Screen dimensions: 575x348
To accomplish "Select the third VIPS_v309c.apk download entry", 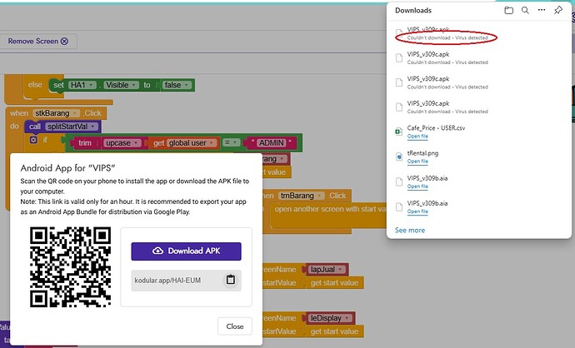I will [x=478, y=82].
